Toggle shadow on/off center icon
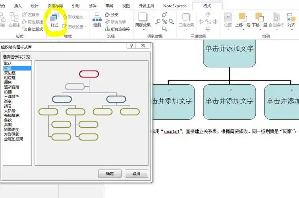This screenshot has width=299, height=198. 164,22
